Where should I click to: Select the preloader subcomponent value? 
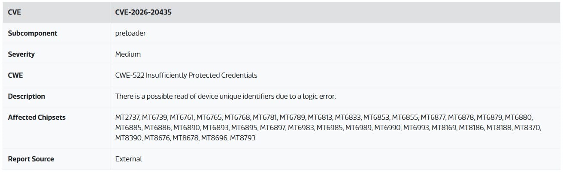(130, 33)
